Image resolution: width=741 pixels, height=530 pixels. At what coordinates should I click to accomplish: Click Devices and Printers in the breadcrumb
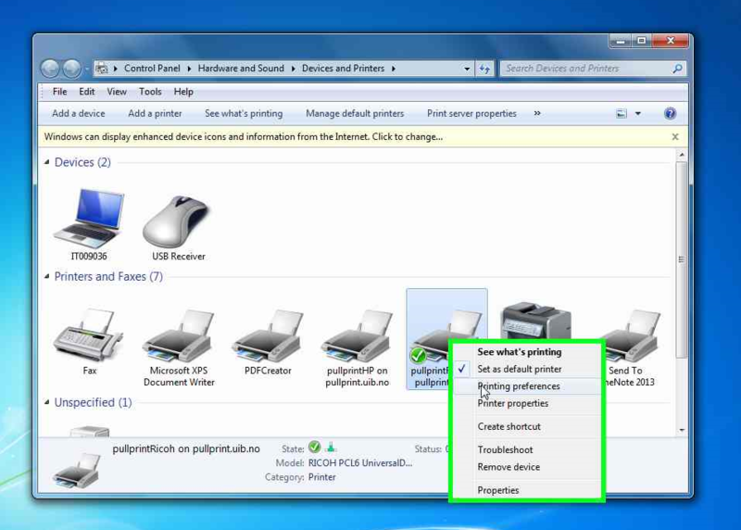(x=343, y=69)
